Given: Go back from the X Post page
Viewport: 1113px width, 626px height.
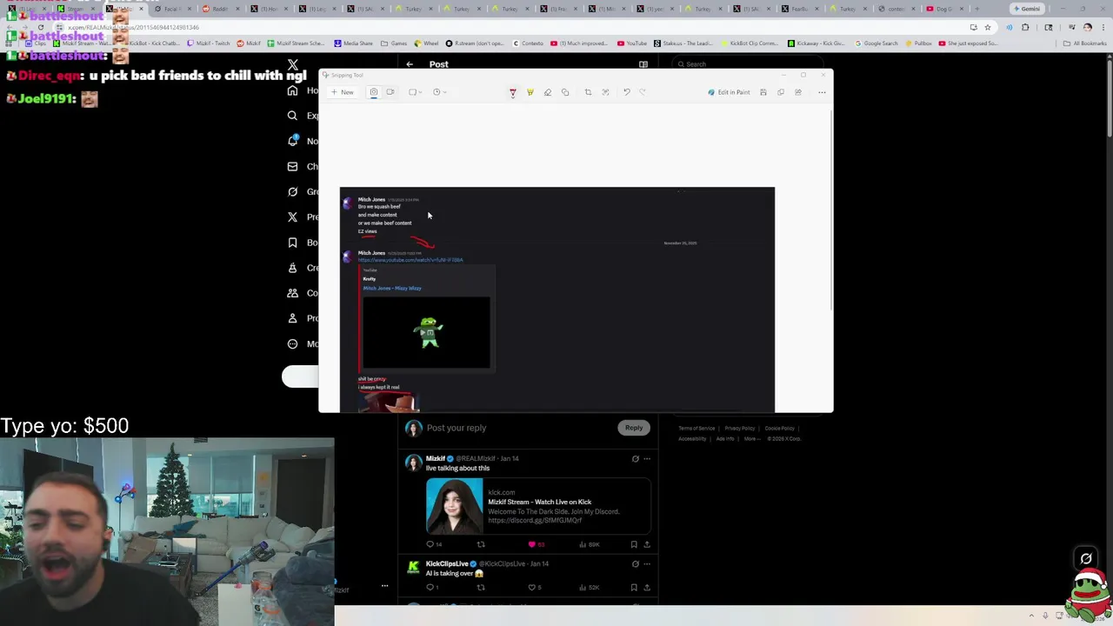Looking at the screenshot, I should (410, 64).
